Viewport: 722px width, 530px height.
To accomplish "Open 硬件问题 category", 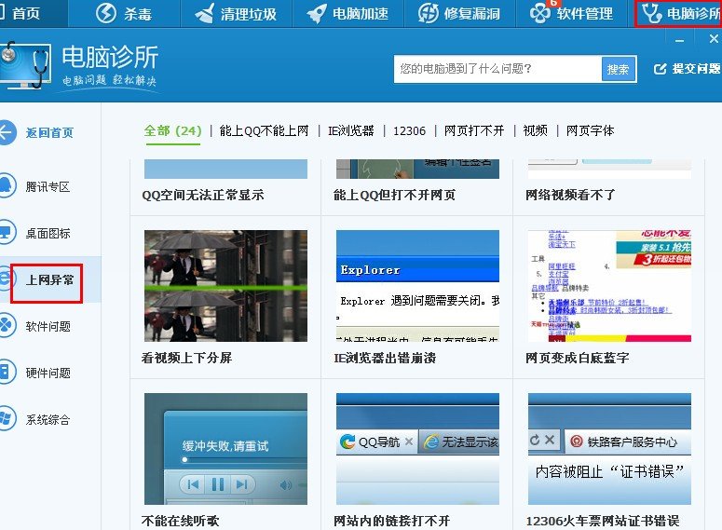I will click(x=48, y=373).
